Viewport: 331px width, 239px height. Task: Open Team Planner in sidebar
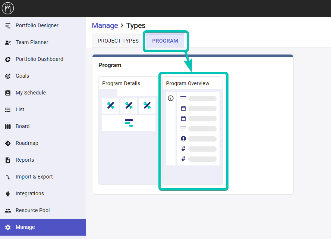click(x=32, y=42)
